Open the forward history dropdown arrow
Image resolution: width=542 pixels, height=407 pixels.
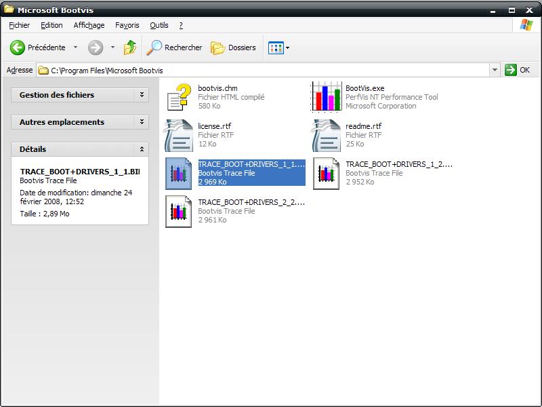(112, 47)
